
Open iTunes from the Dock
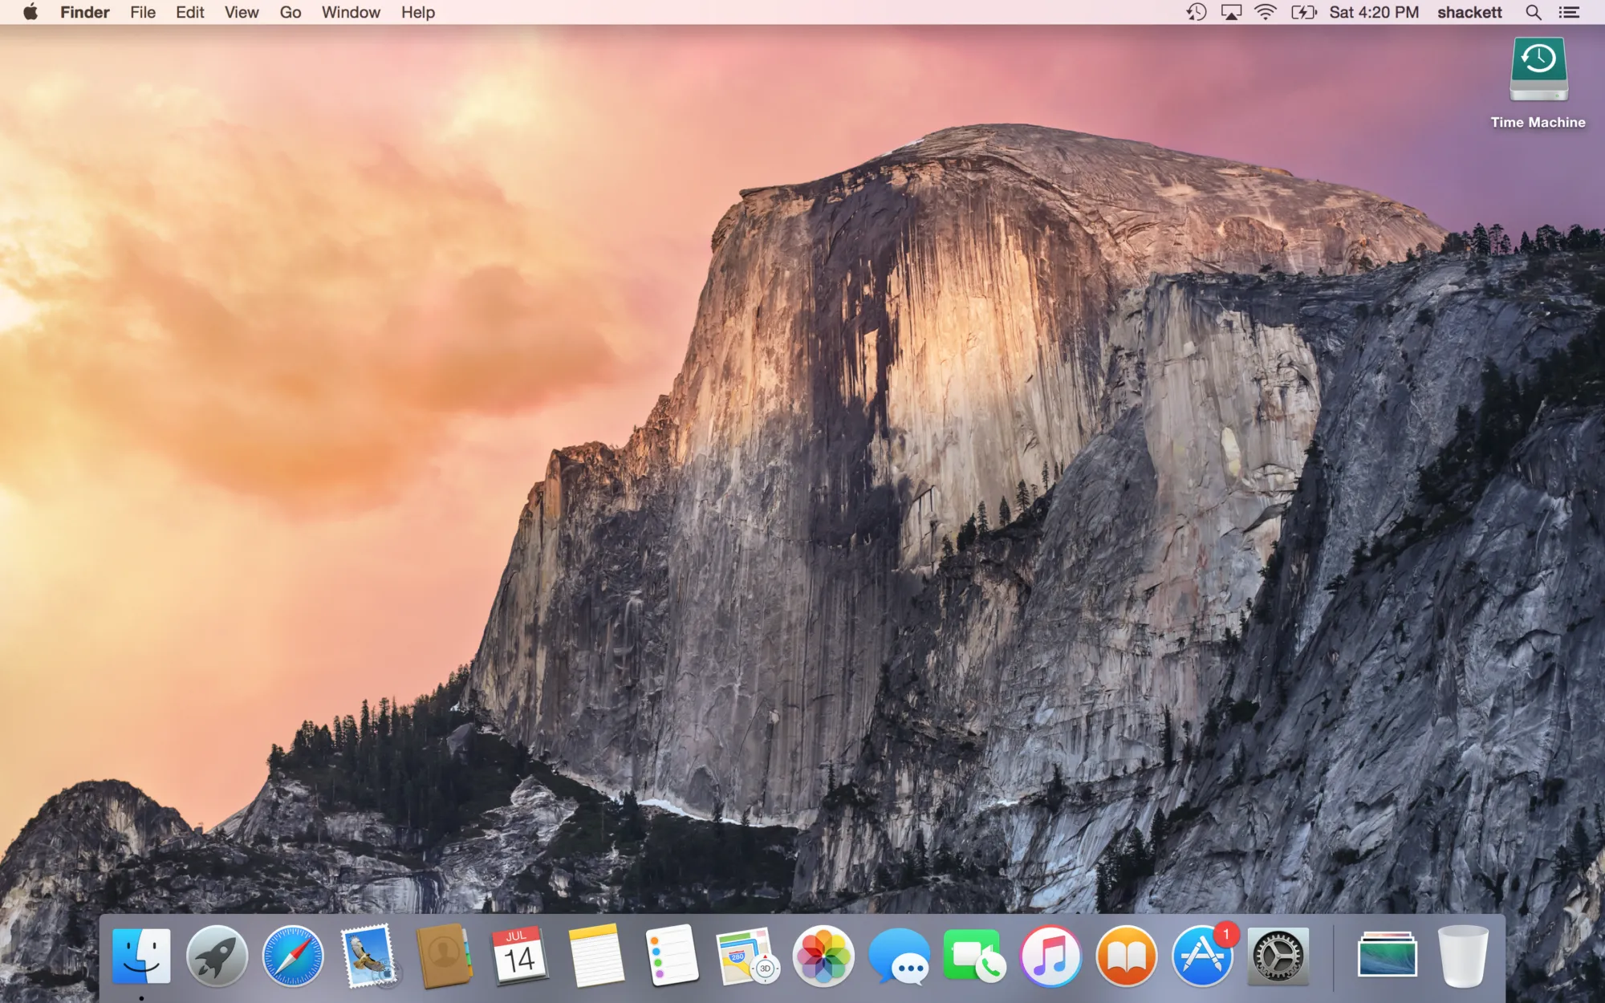(1051, 956)
